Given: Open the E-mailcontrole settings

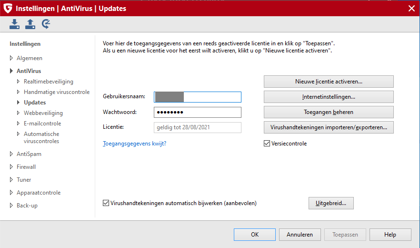Looking at the screenshot, I should (42, 123).
